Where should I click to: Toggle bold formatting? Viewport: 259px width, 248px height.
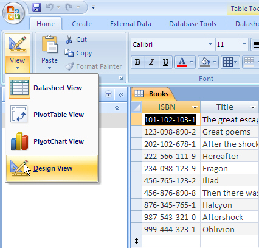(138, 62)
